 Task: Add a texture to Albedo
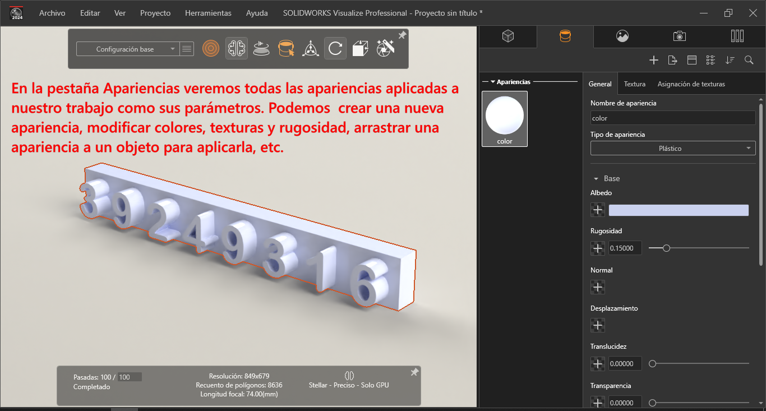click(598, 210)
